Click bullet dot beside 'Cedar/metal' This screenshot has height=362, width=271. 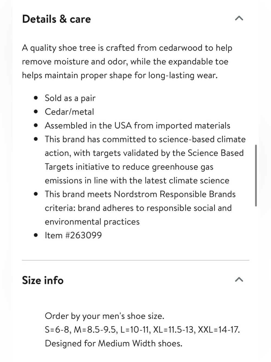36,112
